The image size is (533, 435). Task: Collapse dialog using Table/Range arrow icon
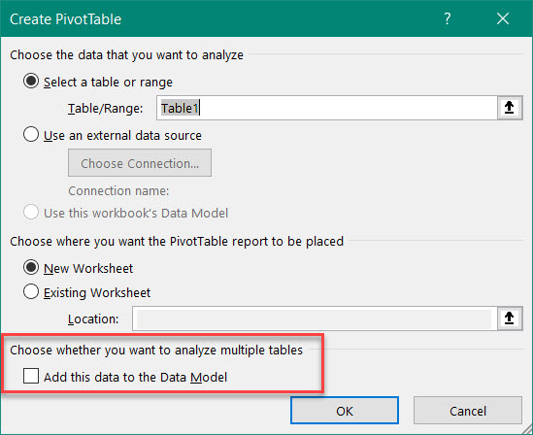click(509, 108)
